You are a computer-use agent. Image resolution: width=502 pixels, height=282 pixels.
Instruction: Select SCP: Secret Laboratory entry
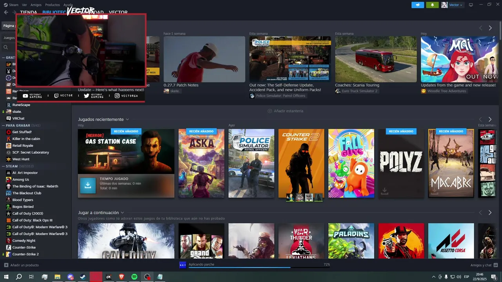pos(31,152)
